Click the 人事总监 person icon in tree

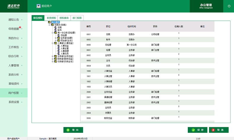pyautogui.click(x=59, y=46)
